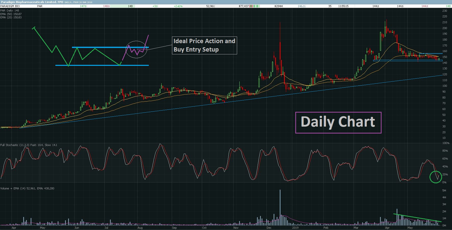Click the green-highlighted 148 last price cell
This screenshot has height=230, width=452.
(123, 6)
